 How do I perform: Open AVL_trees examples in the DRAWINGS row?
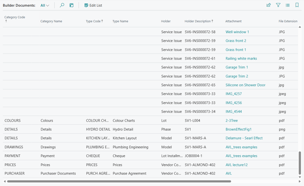pyautogui.click(x=241, y=147)
